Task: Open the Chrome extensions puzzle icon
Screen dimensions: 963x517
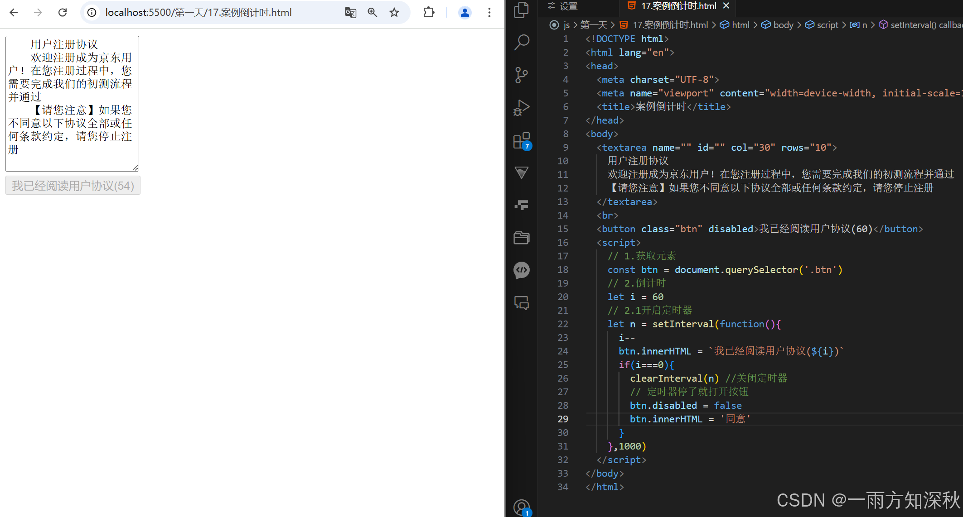Action: pos(429,13)
